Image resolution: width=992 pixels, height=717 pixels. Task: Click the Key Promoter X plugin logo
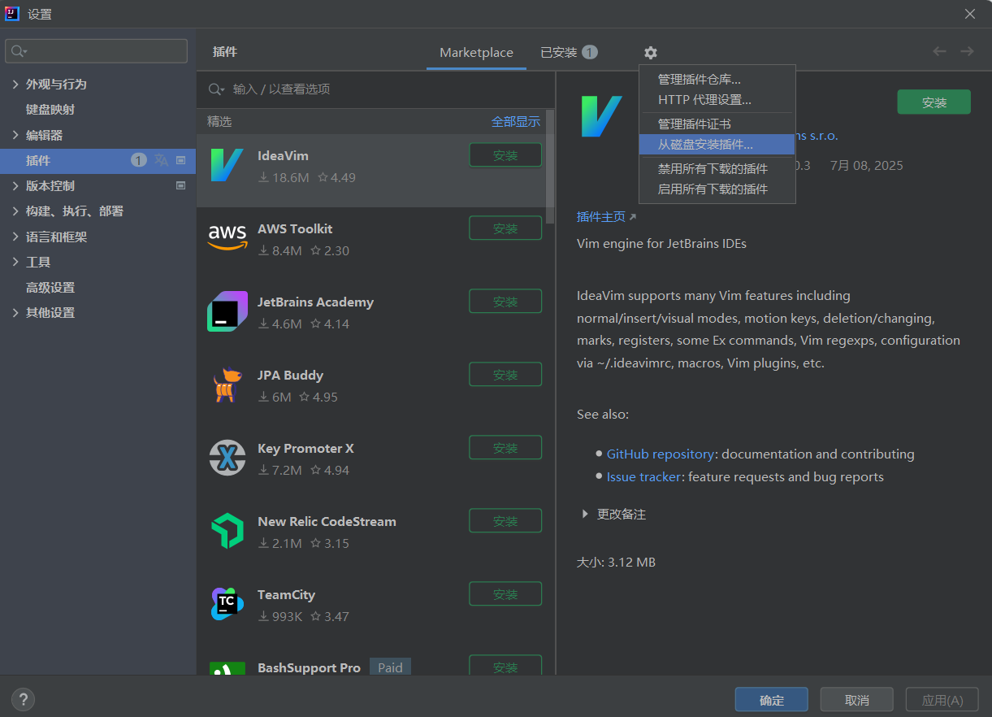click(x=227, y=458)
